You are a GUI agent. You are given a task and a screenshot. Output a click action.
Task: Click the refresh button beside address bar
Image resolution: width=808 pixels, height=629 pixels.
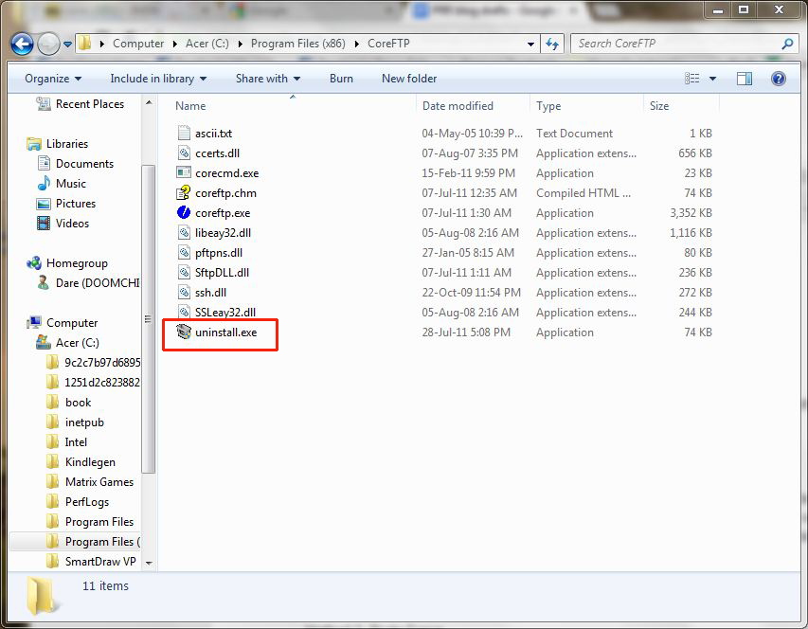pyautogui.click(x=552, y=44)
